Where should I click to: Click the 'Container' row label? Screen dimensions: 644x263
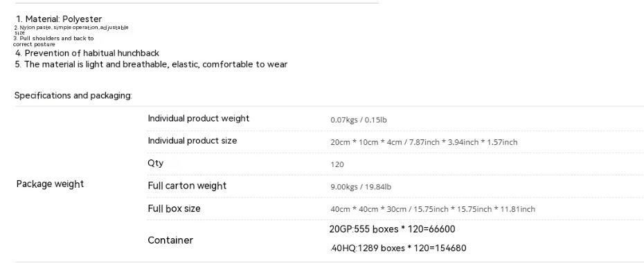point(170,240)
